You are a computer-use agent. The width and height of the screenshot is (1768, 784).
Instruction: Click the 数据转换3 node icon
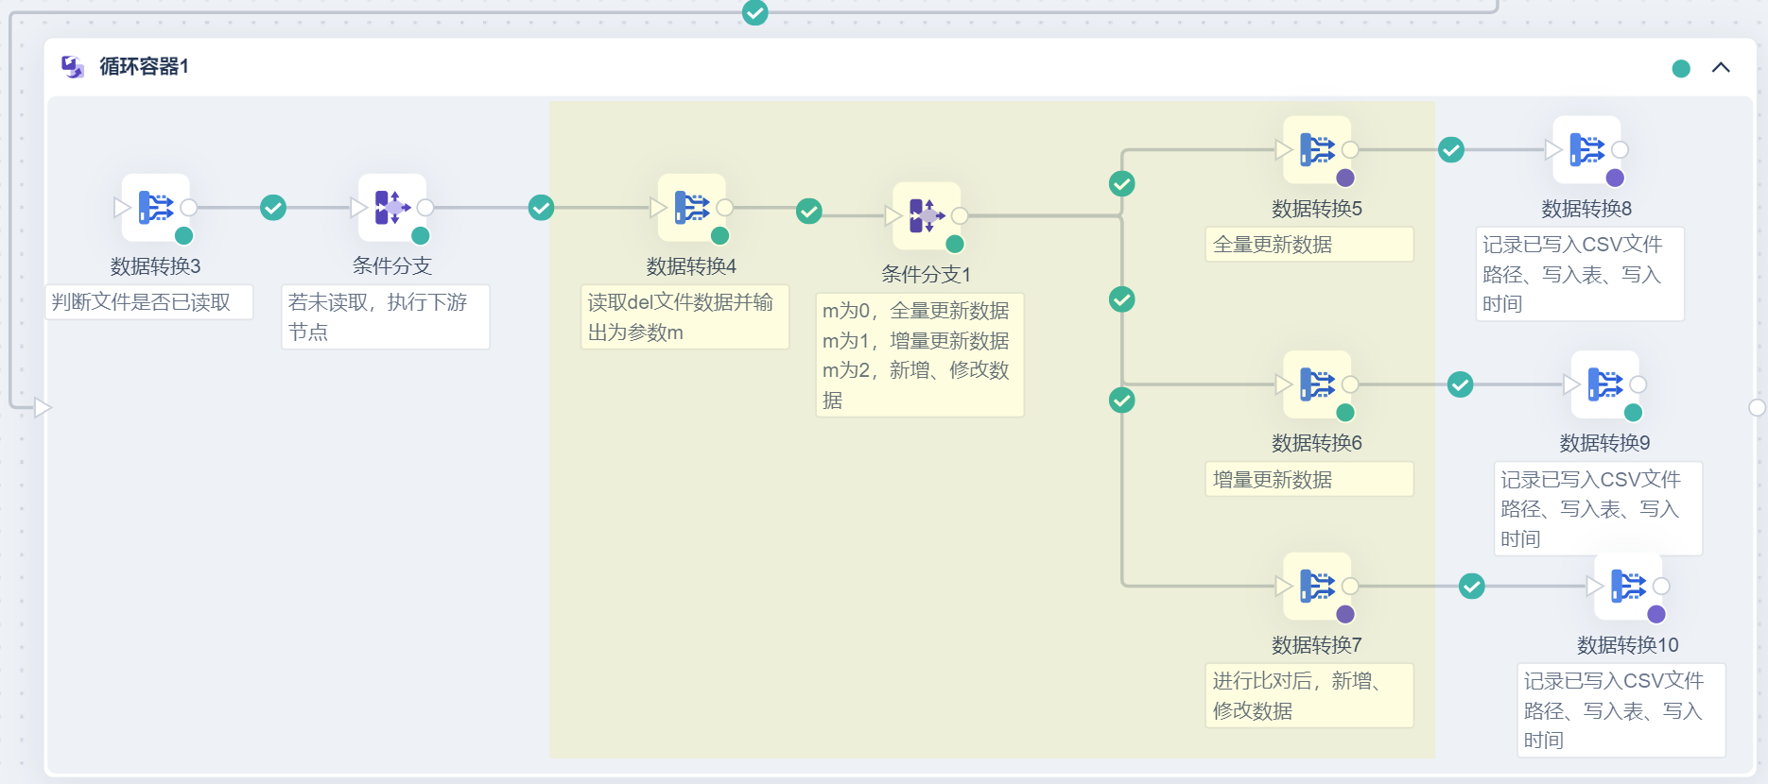click(156, 207)
